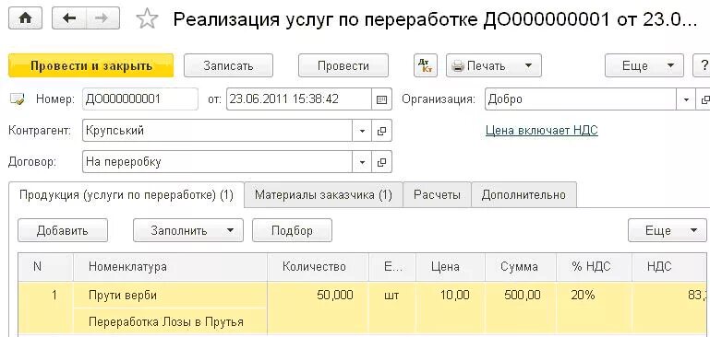This screenshot has height=337, width=710.
Task: Open the table Еще menu
Action: (667, 230)
